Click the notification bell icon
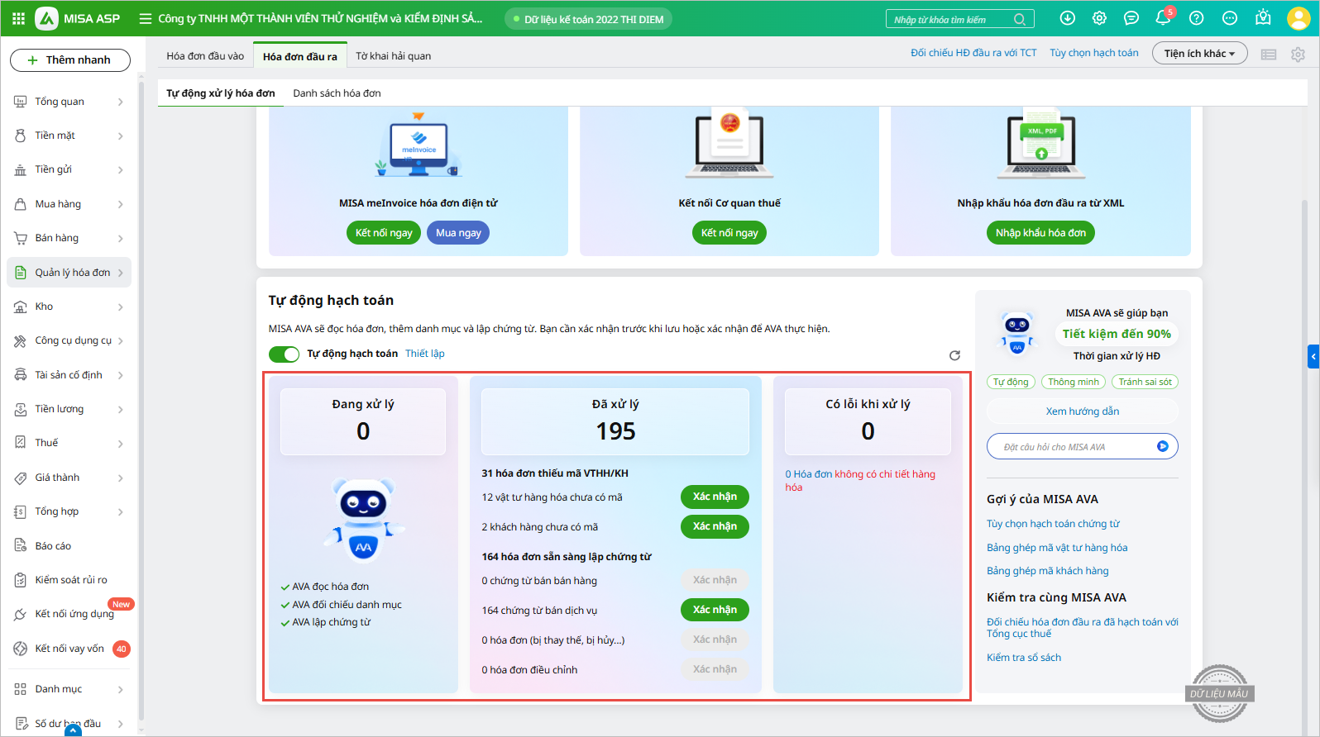The height and width of the screenshot is (737, 1320). 1163,18
